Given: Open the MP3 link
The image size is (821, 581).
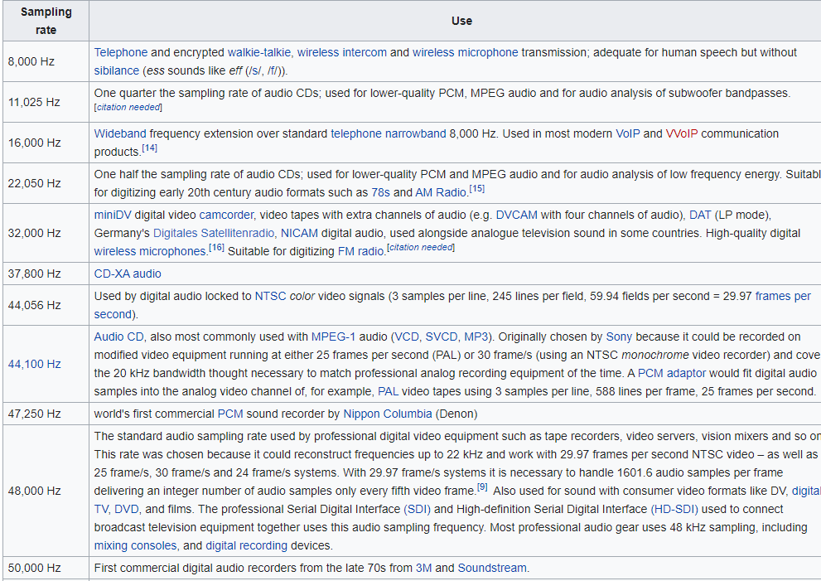Looking at the screenshot, I should pyautogui.click(x=476, y=336).
